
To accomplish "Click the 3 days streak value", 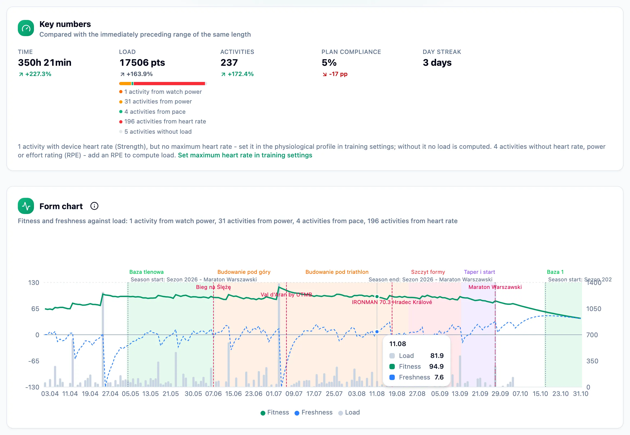I will click(437, 63).
